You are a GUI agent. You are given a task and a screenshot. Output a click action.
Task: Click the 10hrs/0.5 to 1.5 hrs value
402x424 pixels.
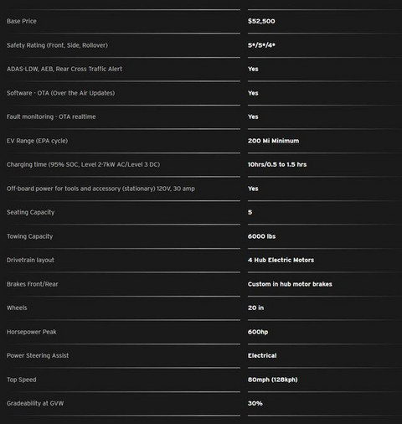pos(277,164)
